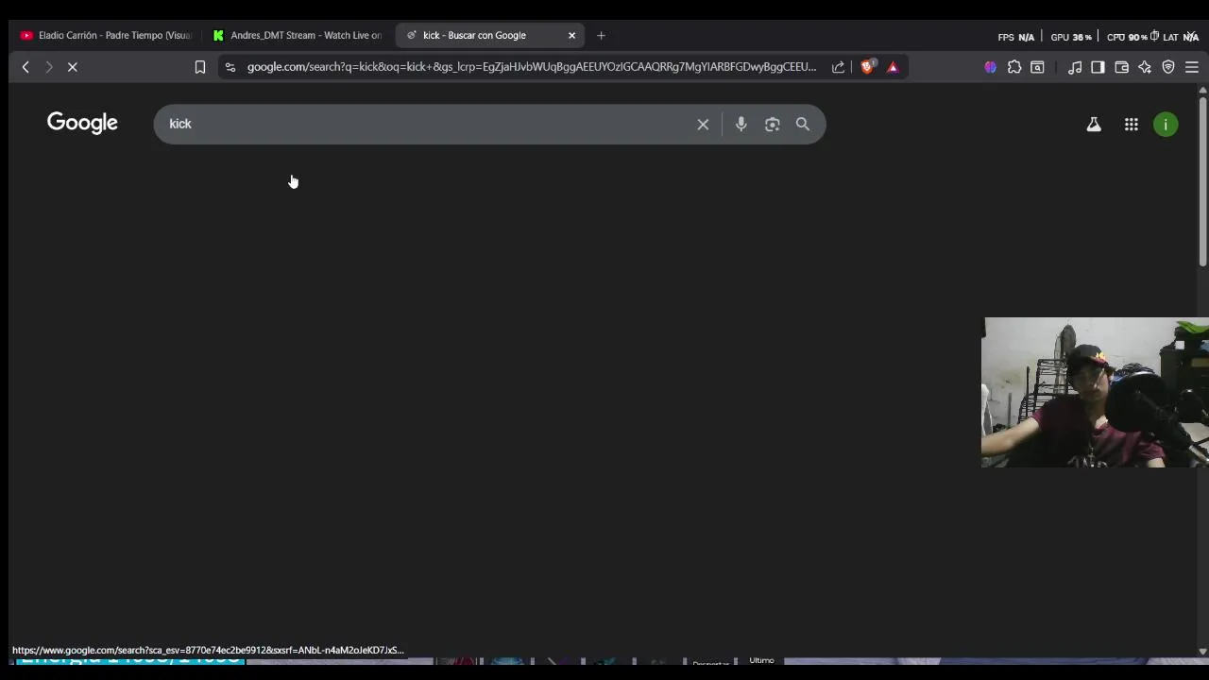Screen dimensions: 1209x680
Task: Start voice search with microphone icon
Action: point(741,124)
